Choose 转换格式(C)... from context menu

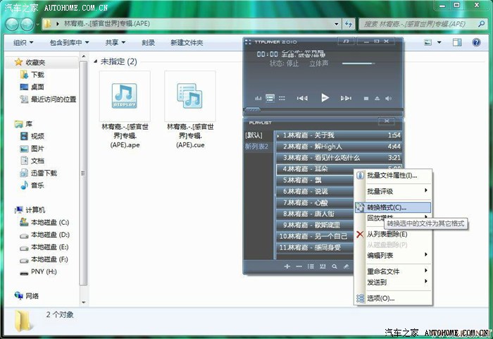pos(387,208)
